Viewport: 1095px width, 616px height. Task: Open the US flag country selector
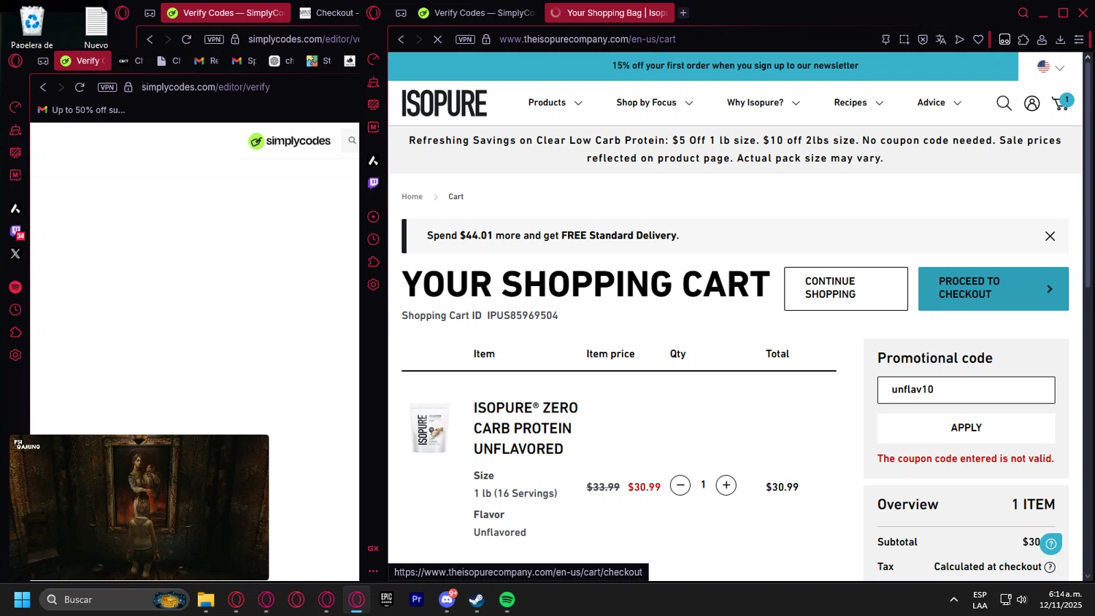(x=1050, y=66)
